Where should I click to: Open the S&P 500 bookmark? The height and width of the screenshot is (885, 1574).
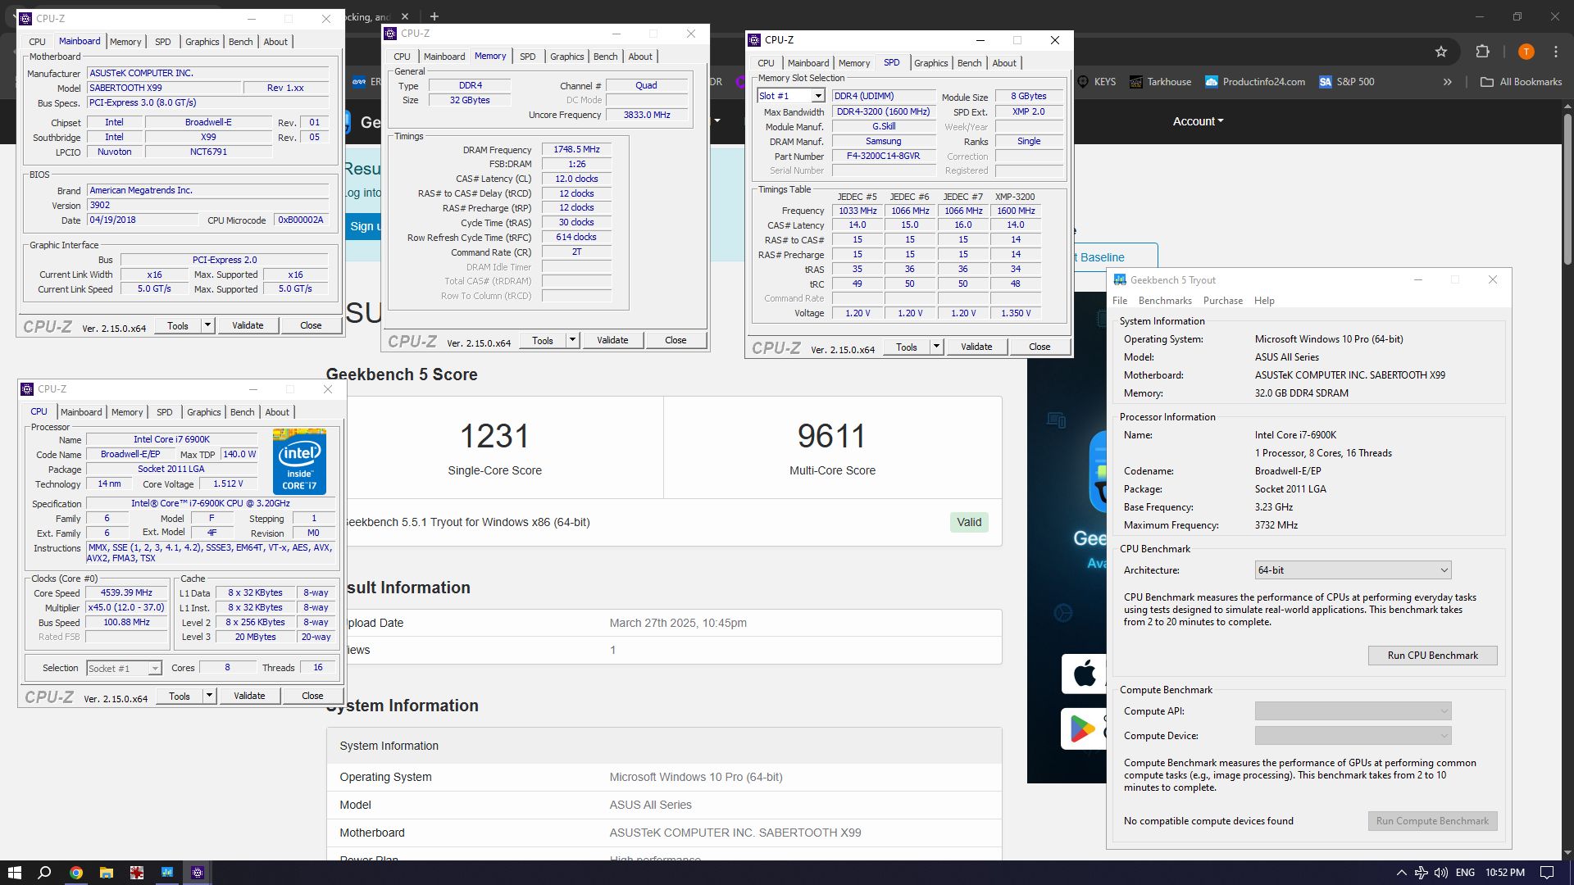point(1346,82)
